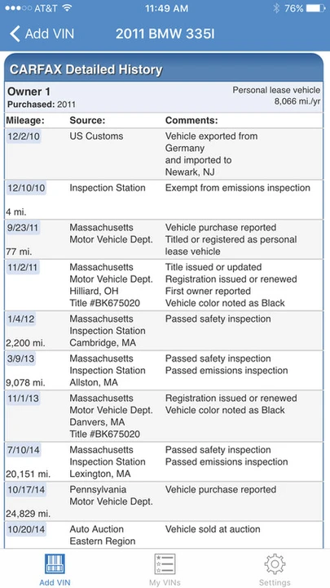Select the 9/23/11 date entry

coord(23,228)
